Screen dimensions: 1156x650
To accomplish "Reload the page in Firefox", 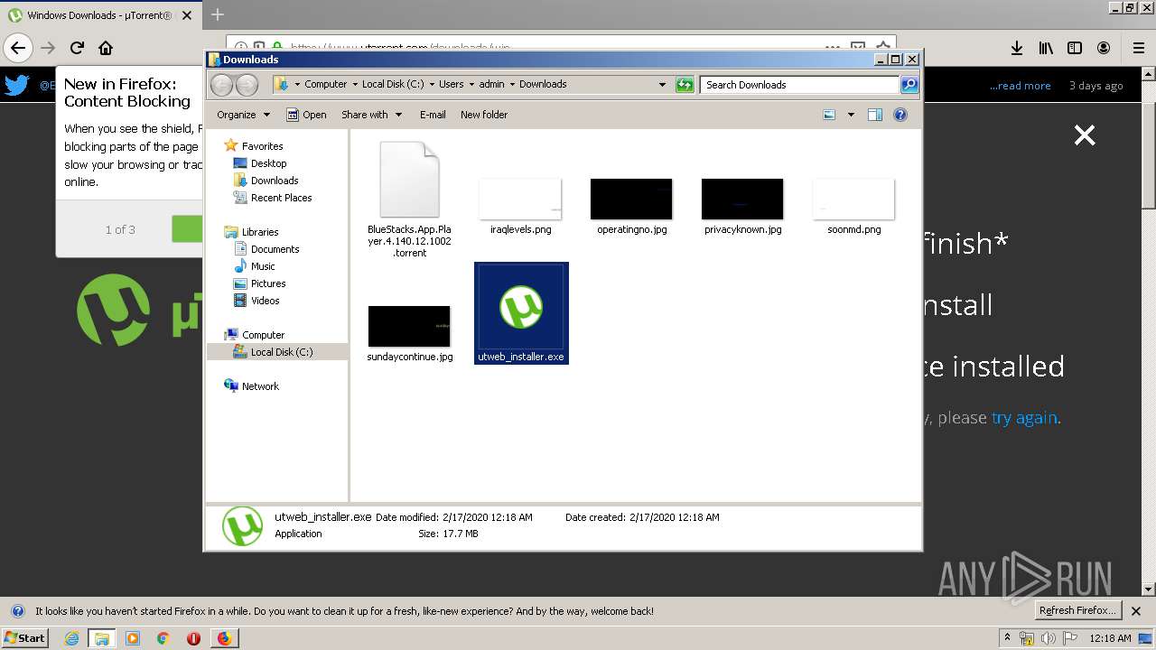I will click(x=77, y=48).
